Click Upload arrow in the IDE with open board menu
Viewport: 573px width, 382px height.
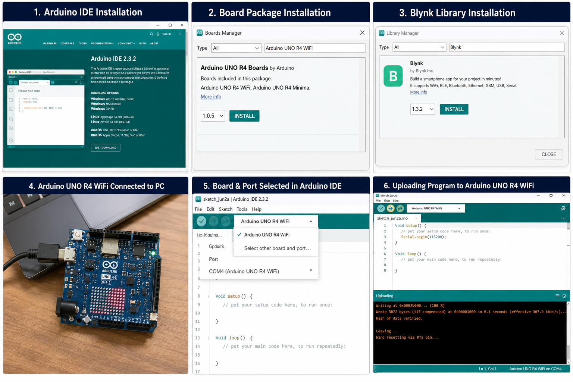(x=213, y=221)
